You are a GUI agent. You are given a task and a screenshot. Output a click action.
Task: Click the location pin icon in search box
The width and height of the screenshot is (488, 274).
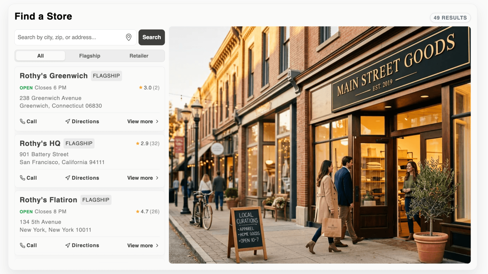click(x=129, y=37)
